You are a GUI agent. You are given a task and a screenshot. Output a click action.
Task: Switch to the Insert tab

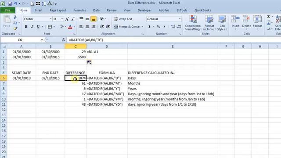point(38,11)
